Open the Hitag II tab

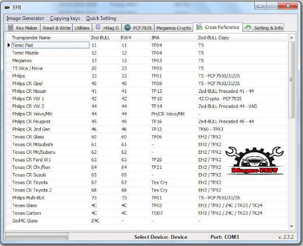[107, 28]
